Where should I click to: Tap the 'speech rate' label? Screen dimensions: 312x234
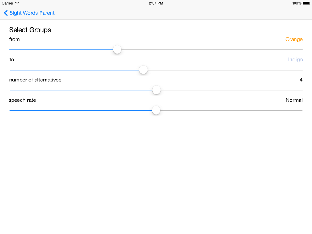point(22,100)
